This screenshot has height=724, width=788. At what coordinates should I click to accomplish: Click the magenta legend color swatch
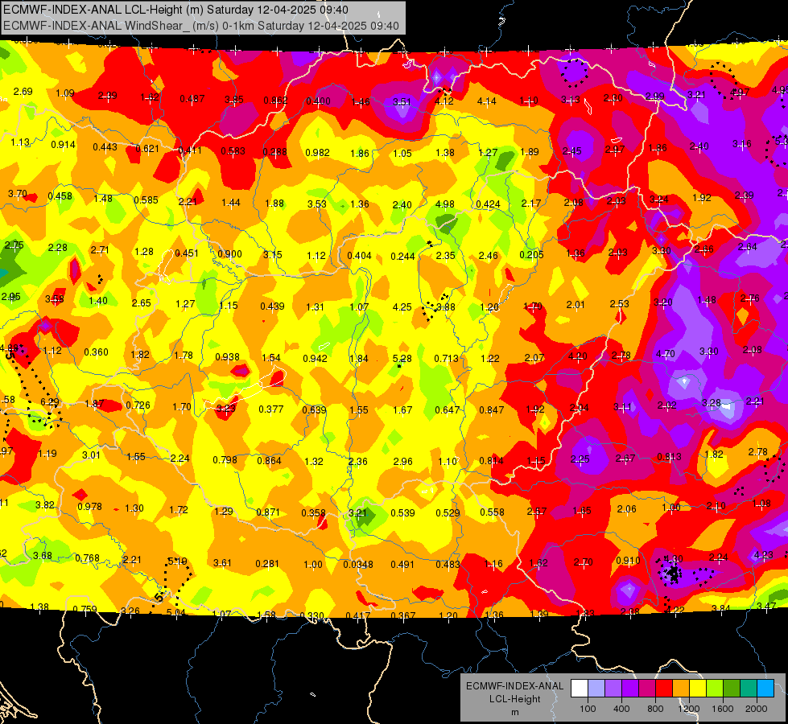647,689
